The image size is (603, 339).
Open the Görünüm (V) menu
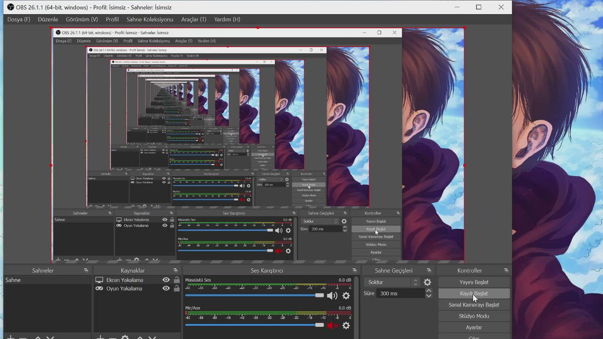click(82, 19)
